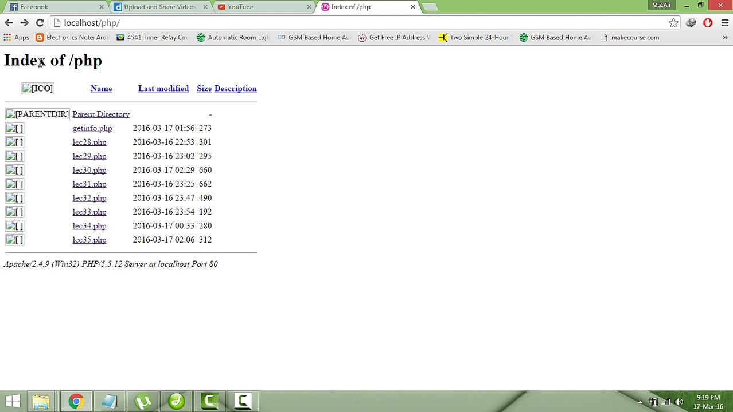Open File Explorer from the taskbar
The height and width of the screenshot is (412, 733).
(x=41, y=401)
